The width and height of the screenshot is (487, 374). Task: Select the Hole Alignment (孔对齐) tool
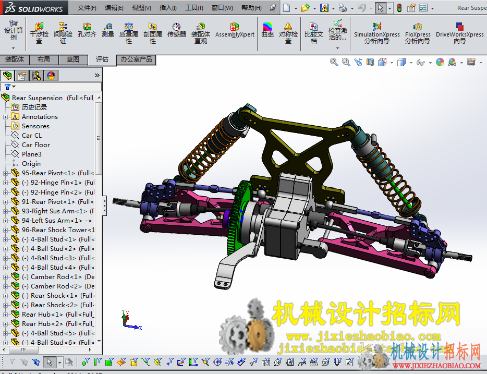87,30
